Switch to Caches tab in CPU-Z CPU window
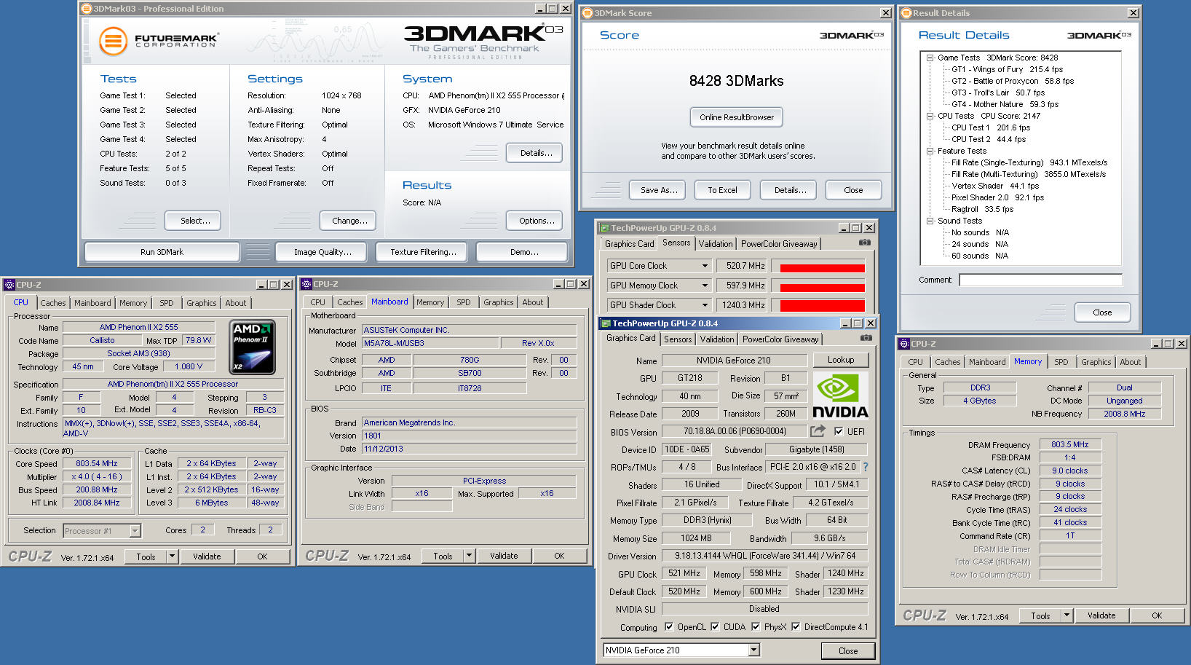Image resolution: width=1191 pixels, height=665 pixels. pyautogui.click(x=53, y=303)
